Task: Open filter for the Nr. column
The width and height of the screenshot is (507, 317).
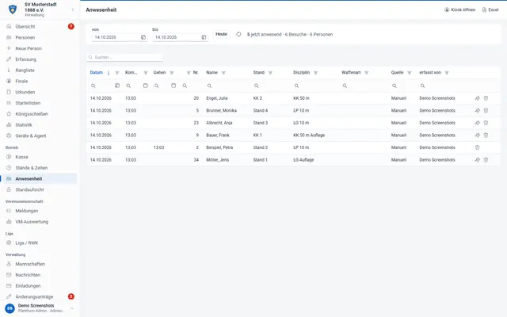Action: 189,73
